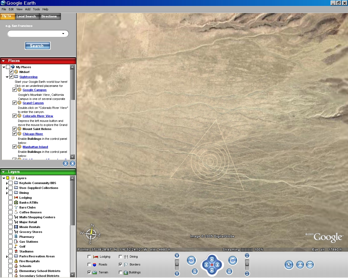Check the Coffee Houses layer checkbox
The height and width of the screenshot is (278, 348).
(10, 212)
